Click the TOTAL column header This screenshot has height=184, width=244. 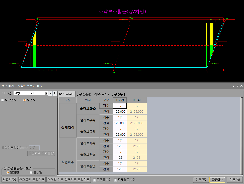pos(137,100)
